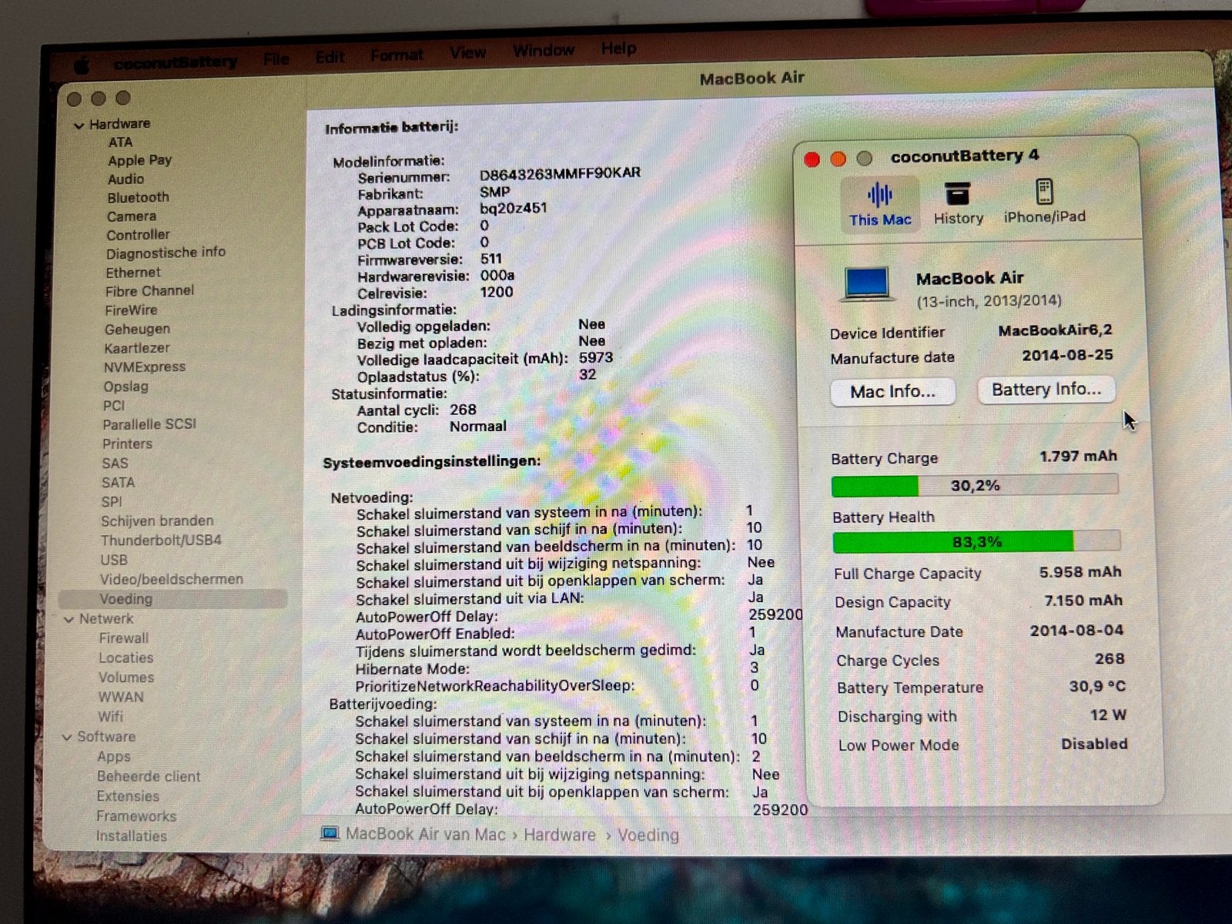Screen dimensions: 1232x924
Task: Click the Mac Info... button
Action: point(893,392)
